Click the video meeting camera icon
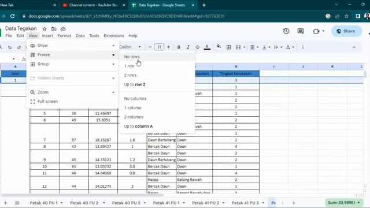Image resolution: width=370 pixels, height=208 pixels. 316,31
